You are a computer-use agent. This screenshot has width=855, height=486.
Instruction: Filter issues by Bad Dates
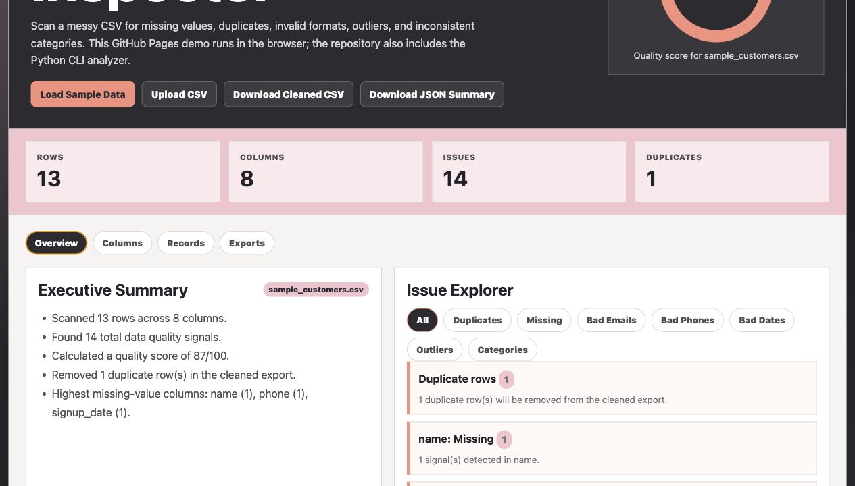pyautogui.click(x=762, y=320)
